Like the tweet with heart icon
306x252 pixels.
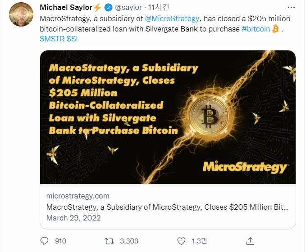coord(181,241)
